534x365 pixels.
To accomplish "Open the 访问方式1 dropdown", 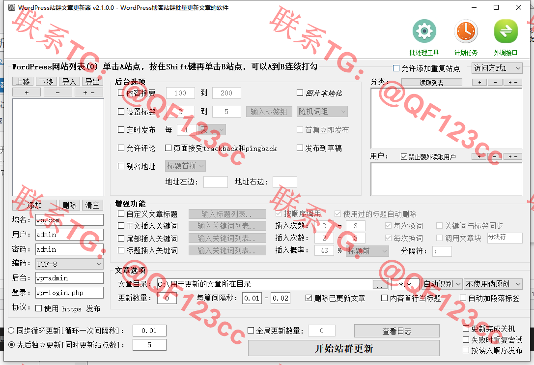I will [x=497, y=68].
